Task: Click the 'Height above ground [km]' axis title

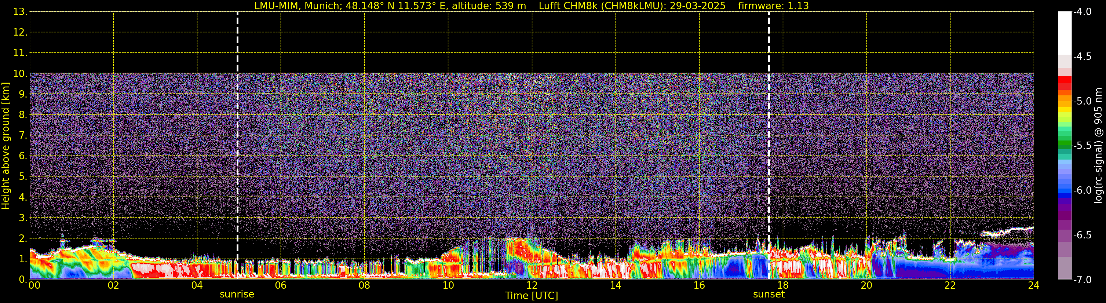Action: pyautogui.click(x=6, y=146)
